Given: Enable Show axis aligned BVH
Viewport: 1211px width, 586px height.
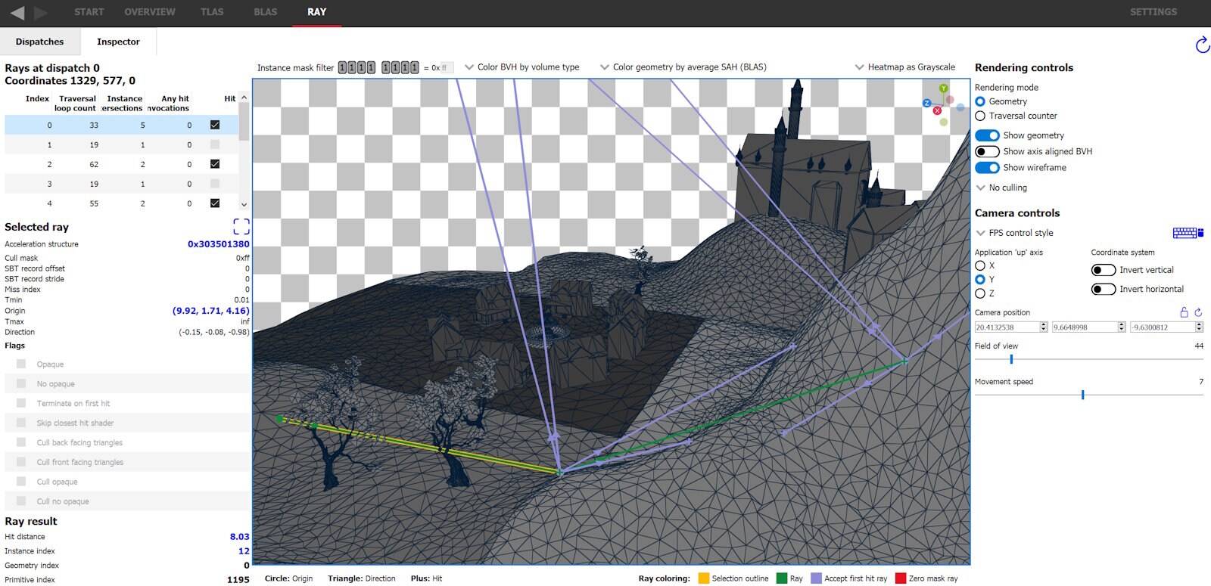Looking at the screenshot, I should [x=987, y=151].
